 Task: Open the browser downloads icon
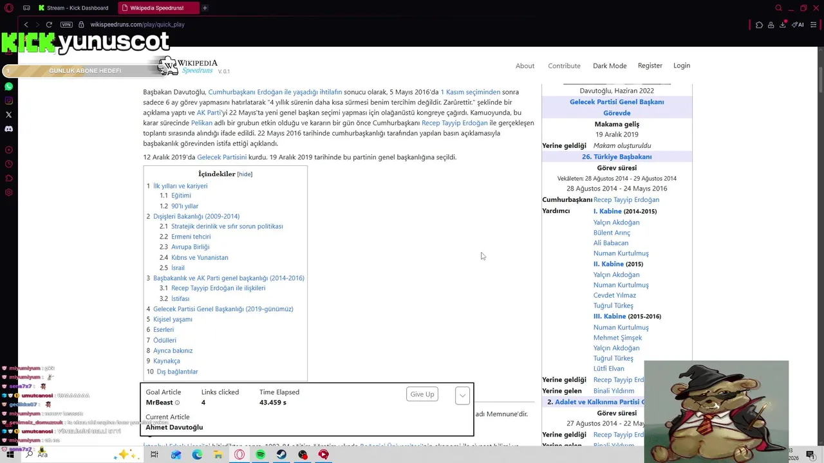point(783,24)
